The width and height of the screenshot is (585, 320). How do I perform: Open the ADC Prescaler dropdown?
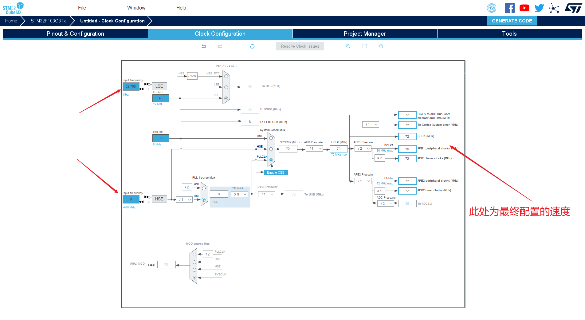click(386, 203)
